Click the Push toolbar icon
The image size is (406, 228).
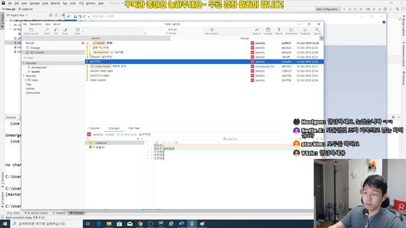point(65,31)
